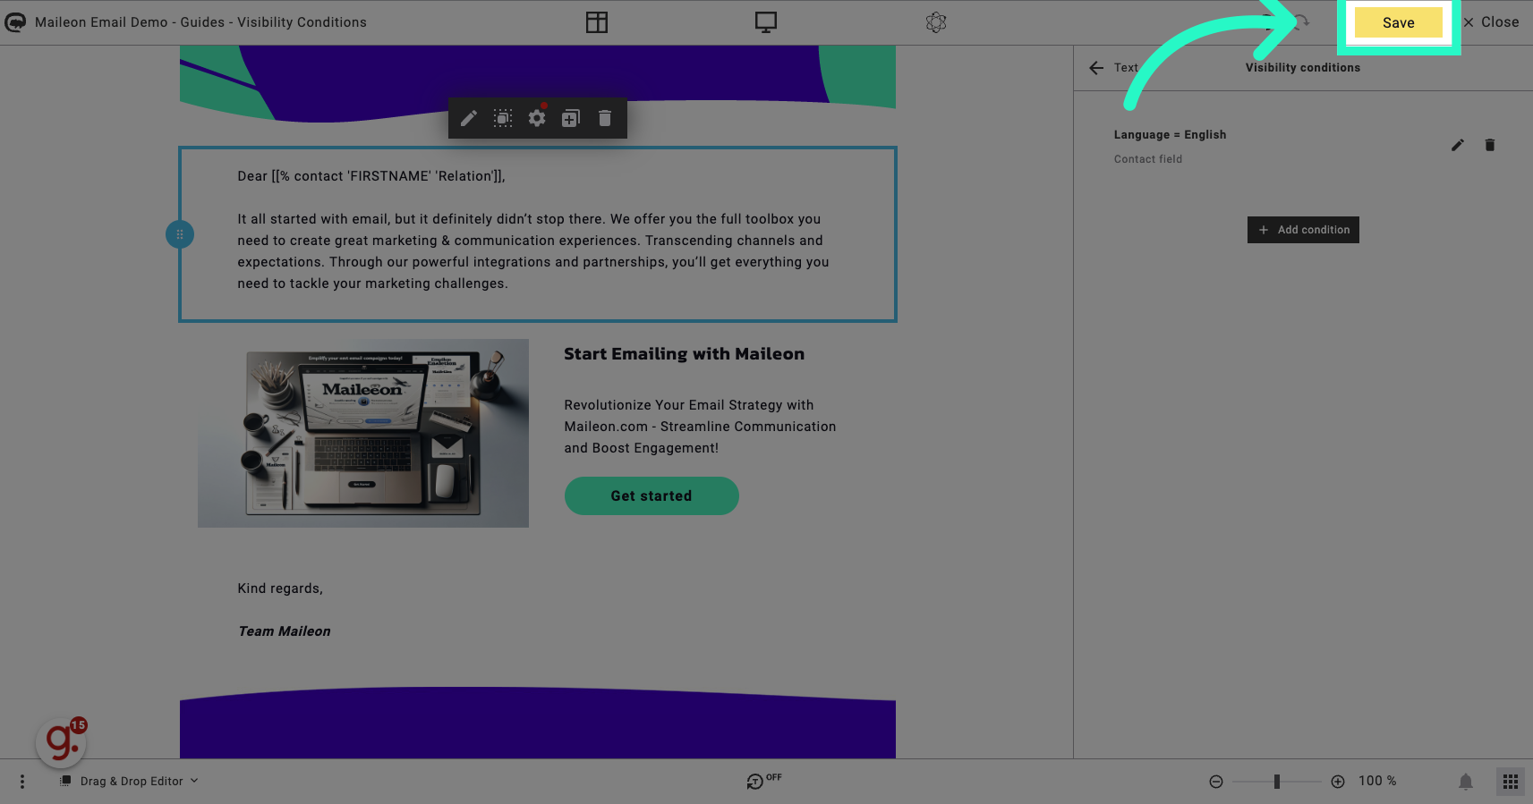The height and width of the screenshot is (804, 1533).
Task: Click the Contact field label
Action: [x=1148, y=159]
